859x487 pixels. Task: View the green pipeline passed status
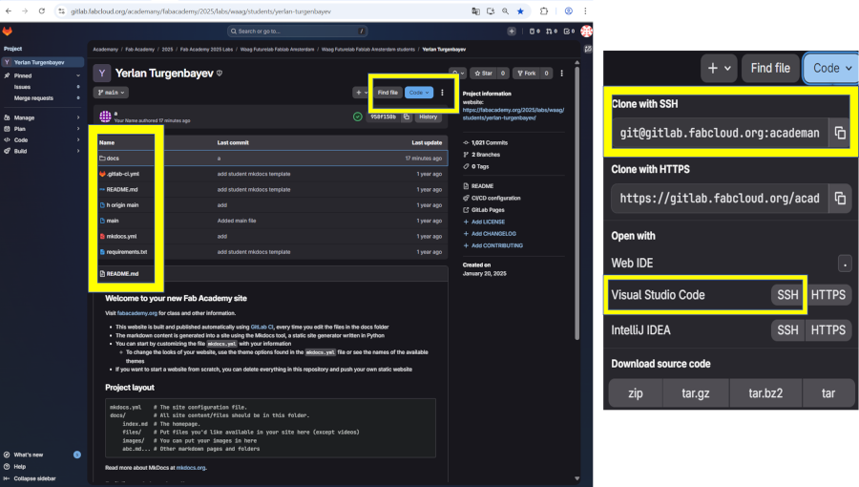[x=357, y=116]
